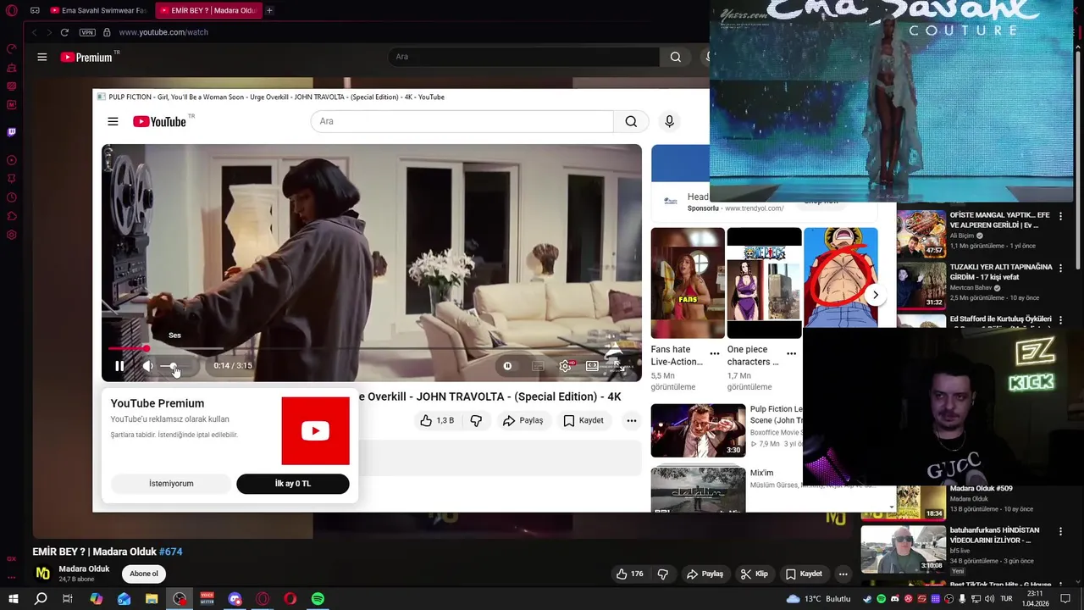Open the 'Mix'im' playlist title
1084x610 pixels.
point(761,473)
